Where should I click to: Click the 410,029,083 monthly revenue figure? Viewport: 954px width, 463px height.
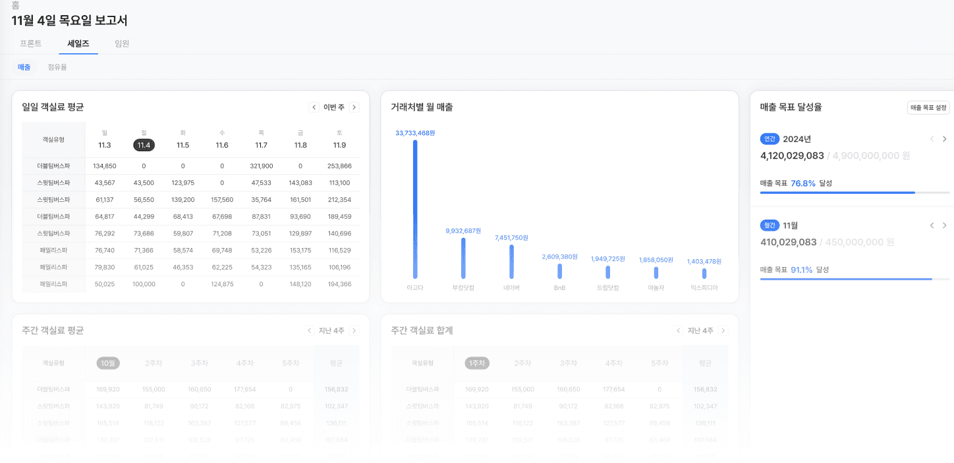click(x=789, y=242)
